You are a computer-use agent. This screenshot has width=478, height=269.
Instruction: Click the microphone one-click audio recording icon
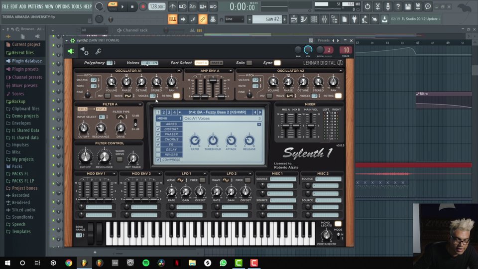pyautogui.click(x=388, y=6)
